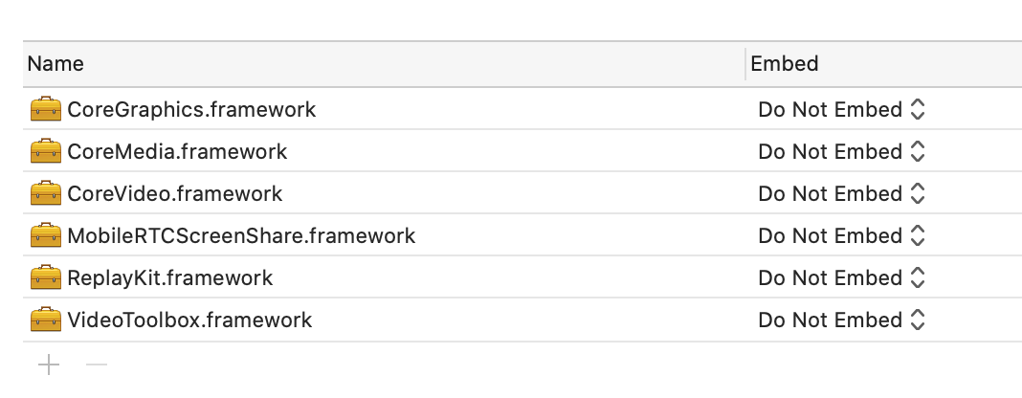Image resolution: width=1022 pixels, height=398 pixels.
Task: Click the CoreVideo.framework toolbox icon
Action: point(46,193)
